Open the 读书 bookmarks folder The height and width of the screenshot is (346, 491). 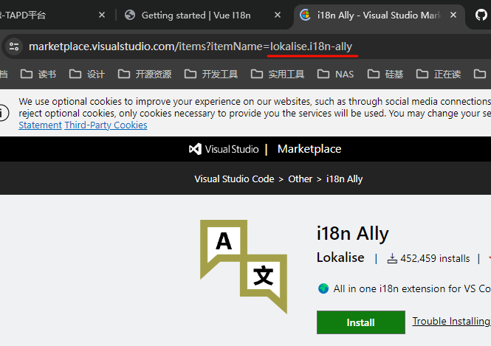point(38,74)
